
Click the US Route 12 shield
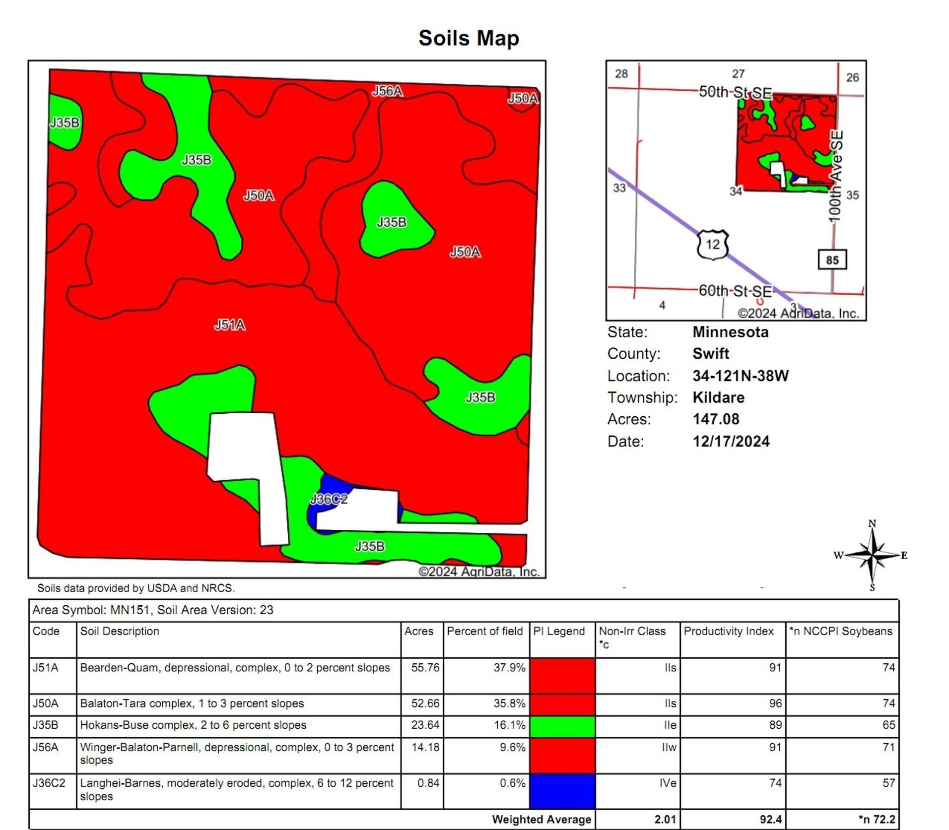coord(713,245)
